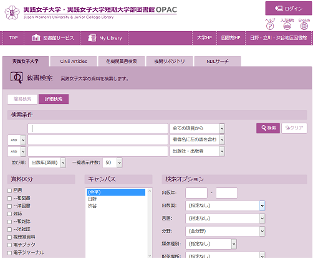This screenshot has height=259, width=313.
Task: Click the 蔵書検索 book magnifier icon
Action: point(16,78)
